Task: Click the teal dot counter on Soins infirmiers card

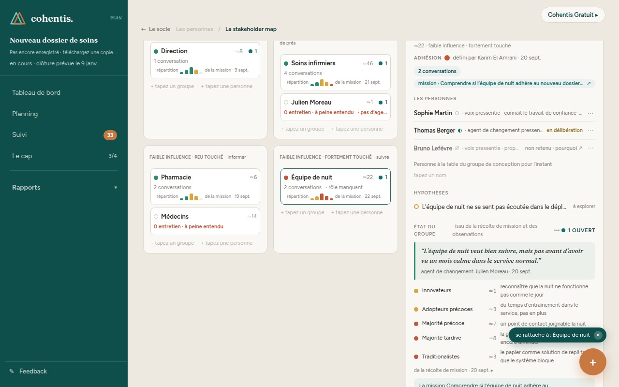Action: coord(383,63)
